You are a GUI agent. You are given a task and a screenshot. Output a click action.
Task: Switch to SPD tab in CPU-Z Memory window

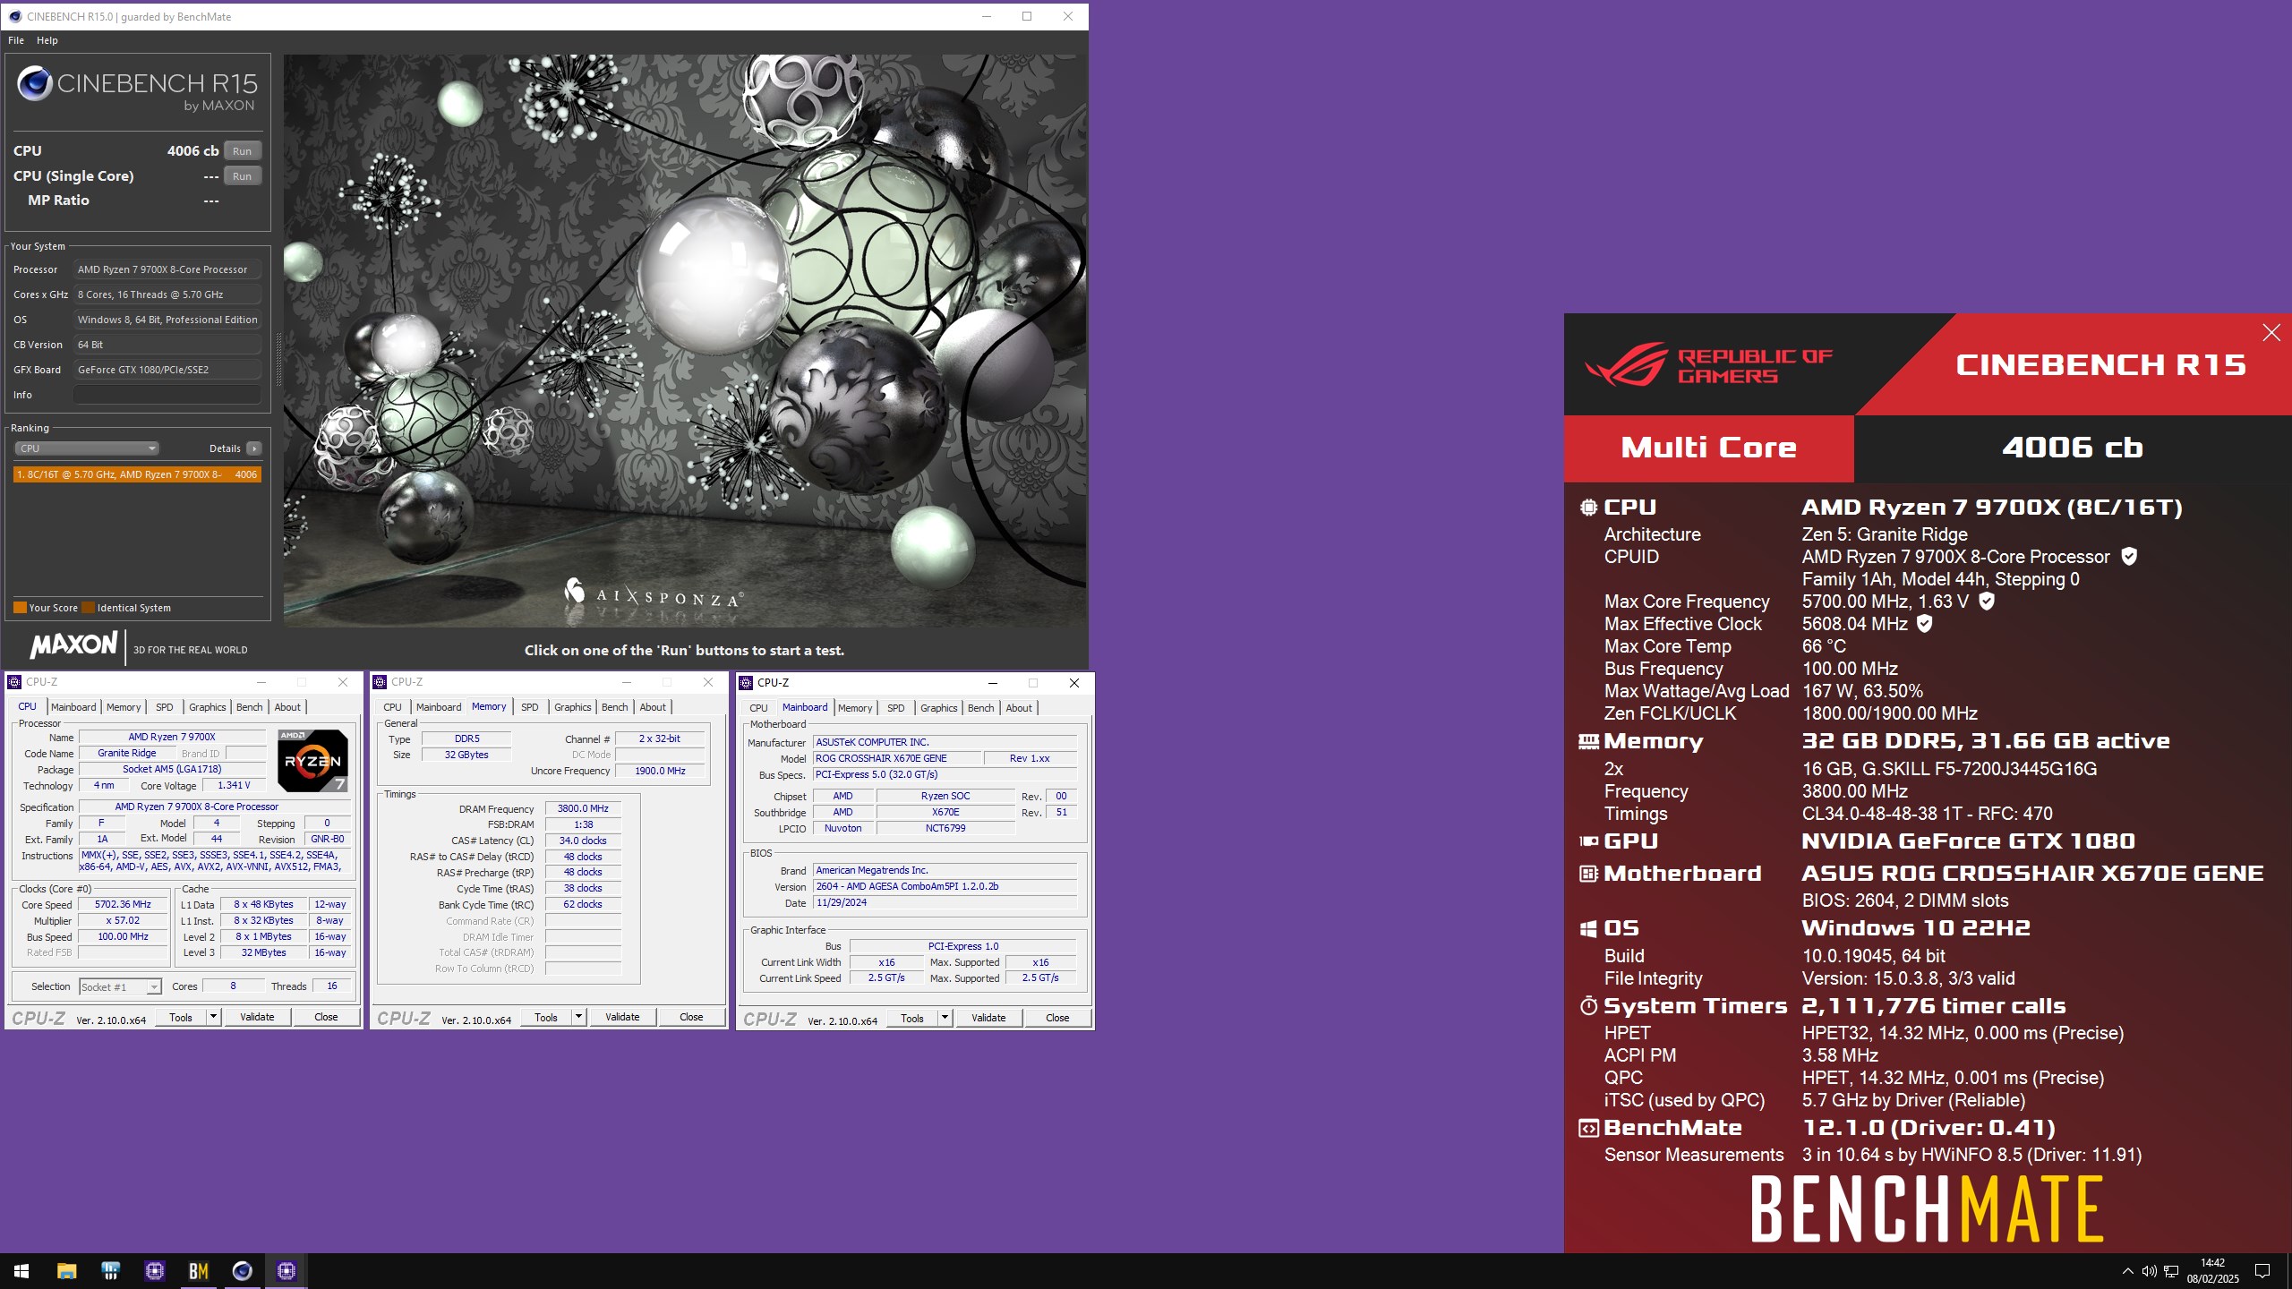point(530,707)
